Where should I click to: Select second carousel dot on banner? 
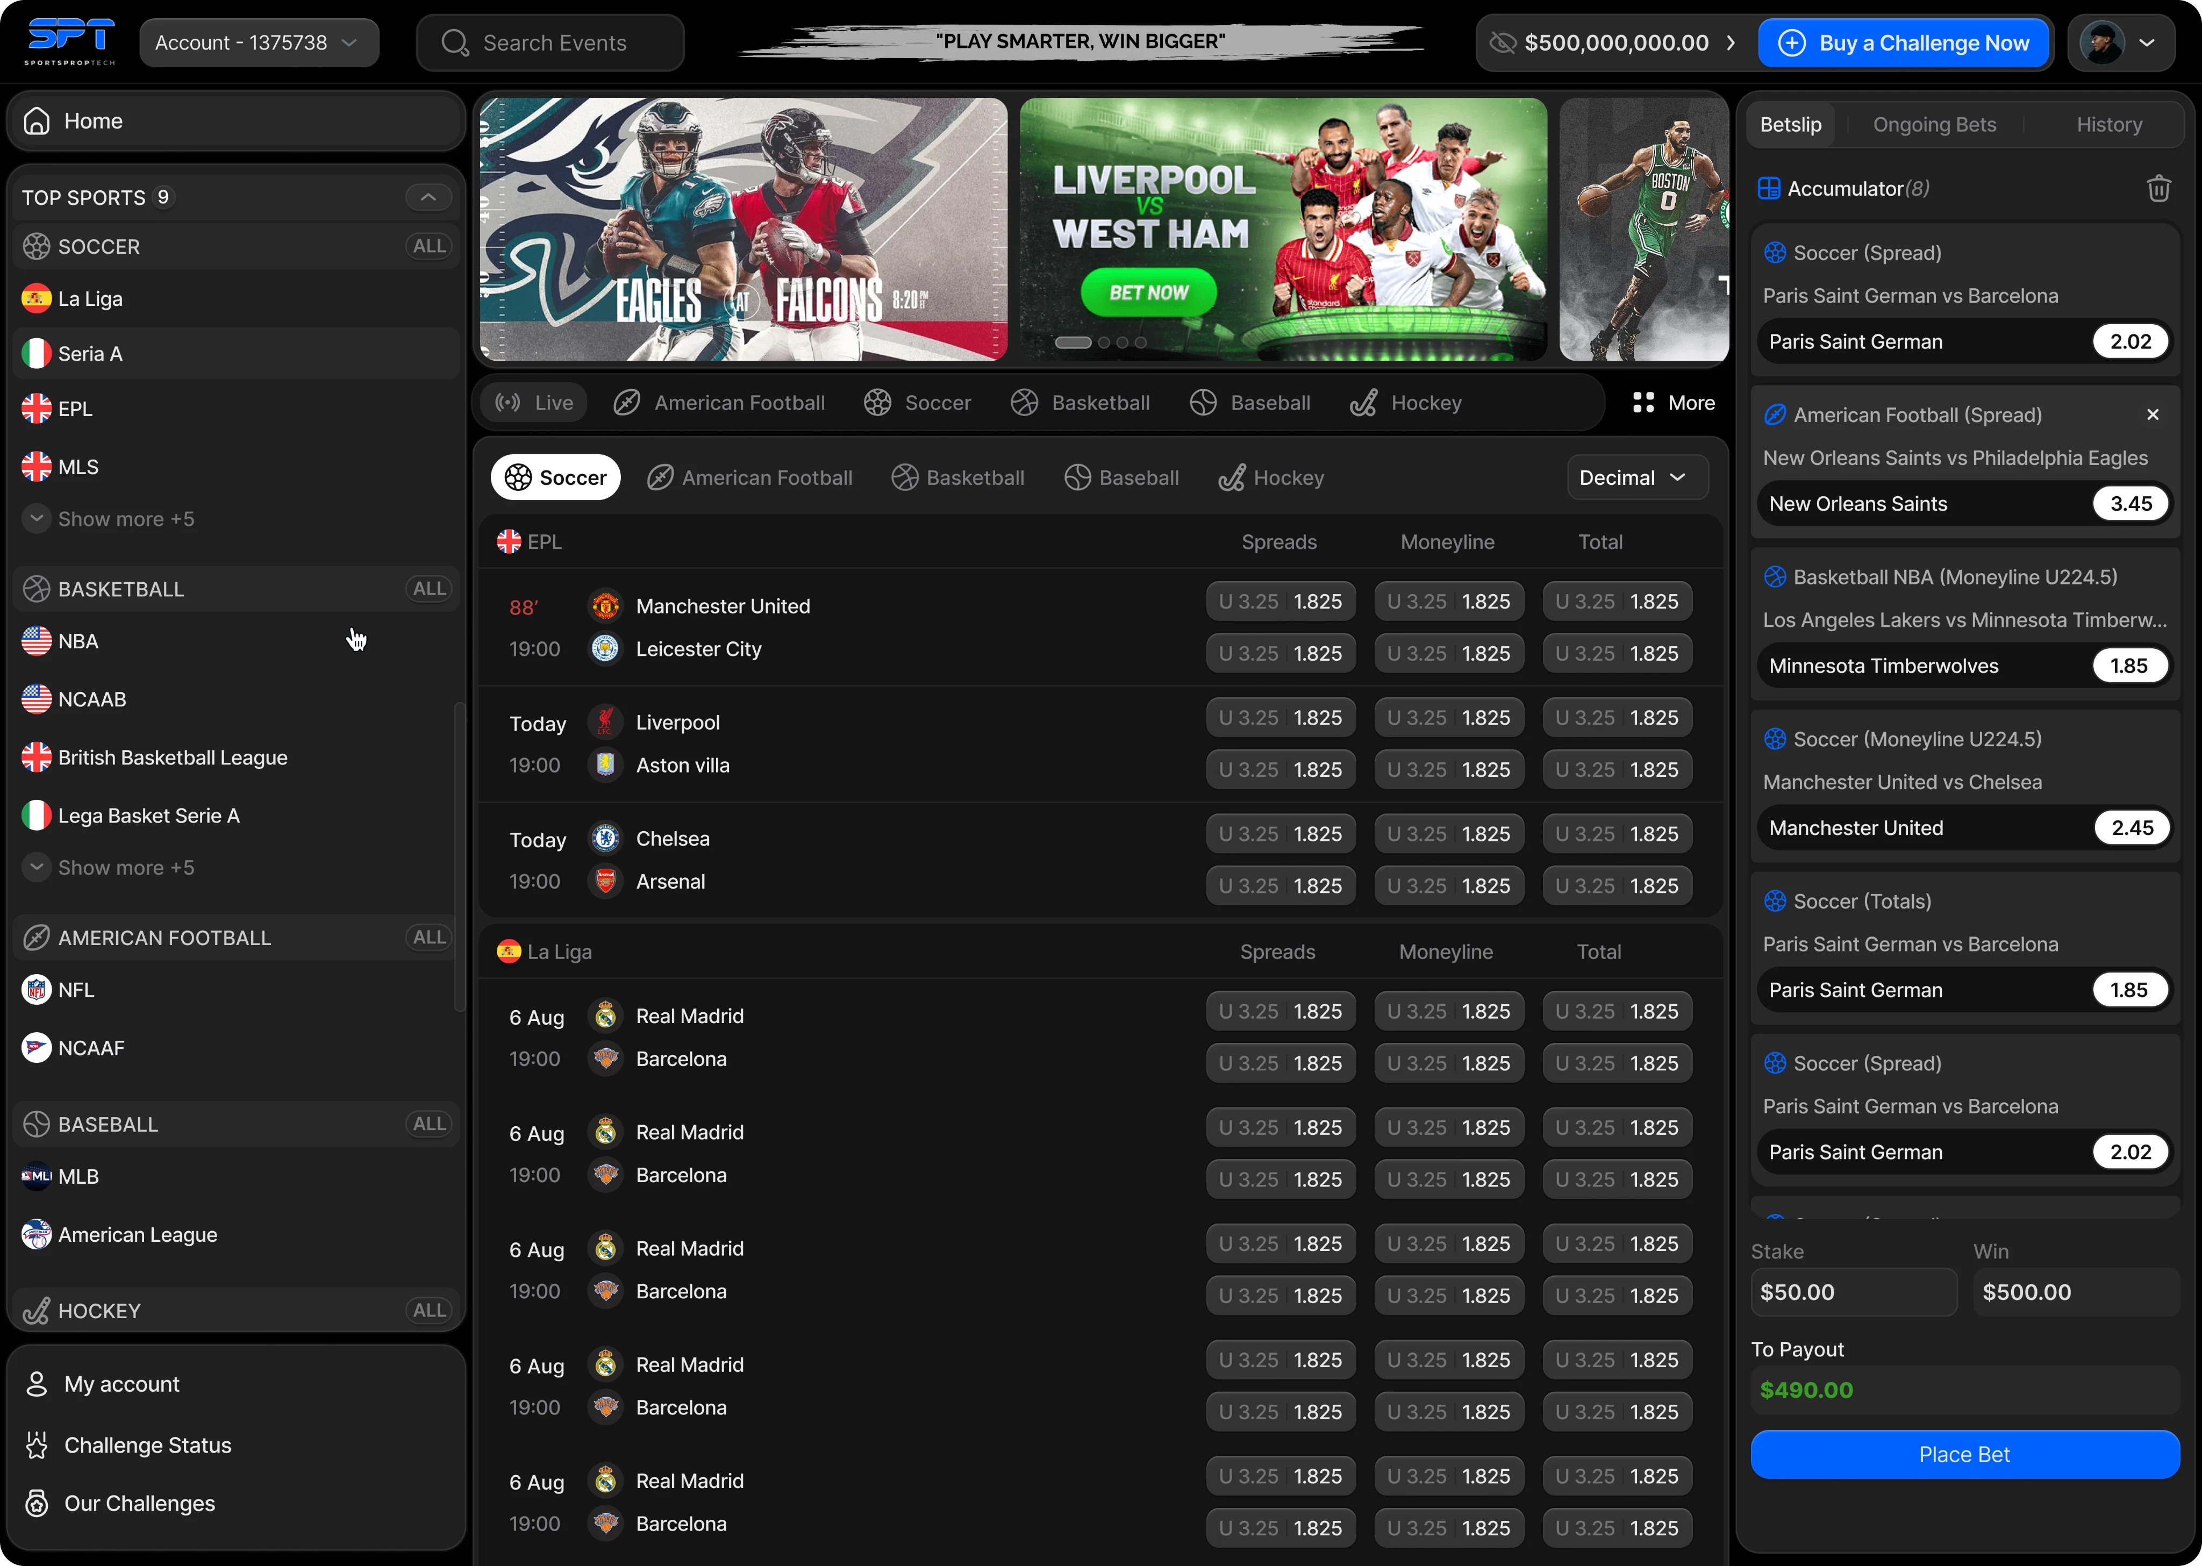click(x=1104, y=342)
